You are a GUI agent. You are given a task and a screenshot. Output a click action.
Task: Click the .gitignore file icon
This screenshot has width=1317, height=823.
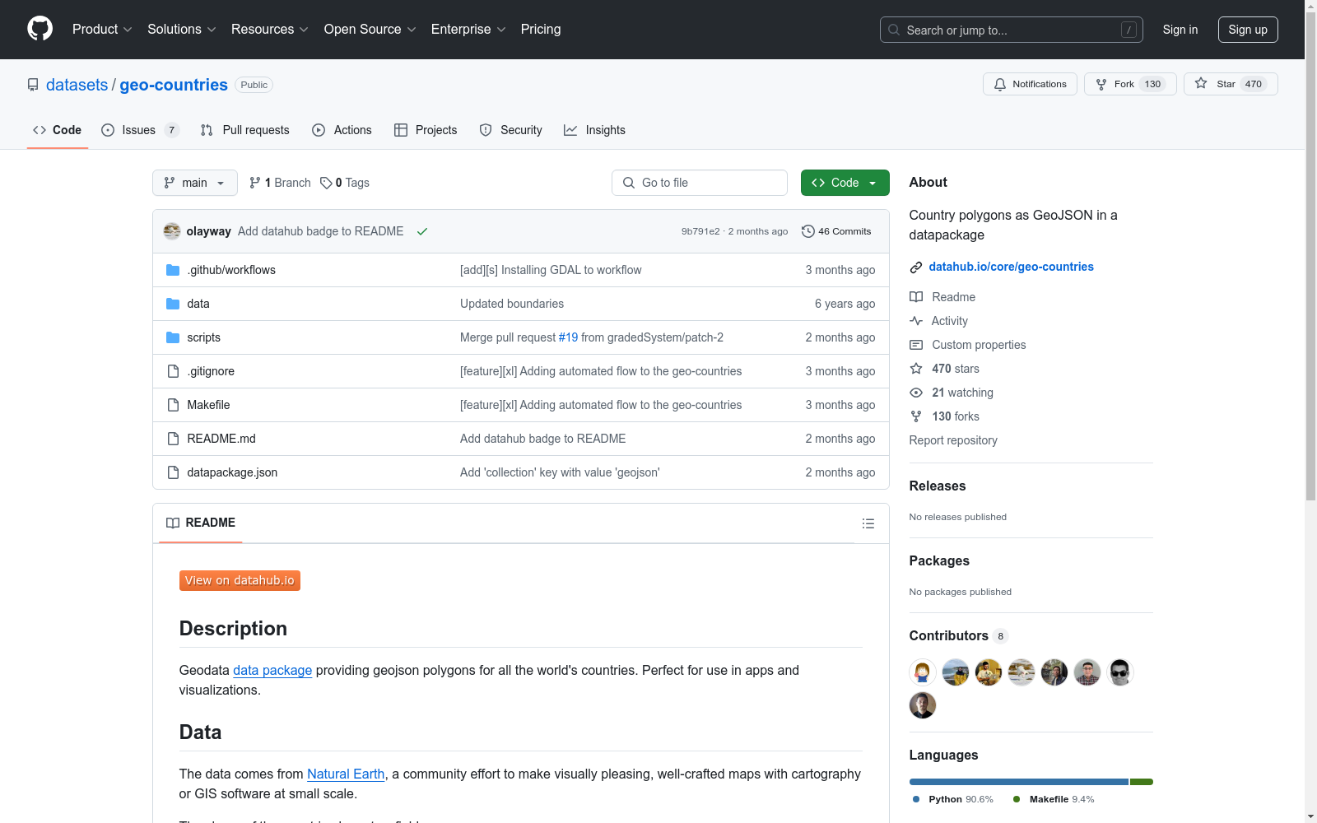[x=173, y=371]
